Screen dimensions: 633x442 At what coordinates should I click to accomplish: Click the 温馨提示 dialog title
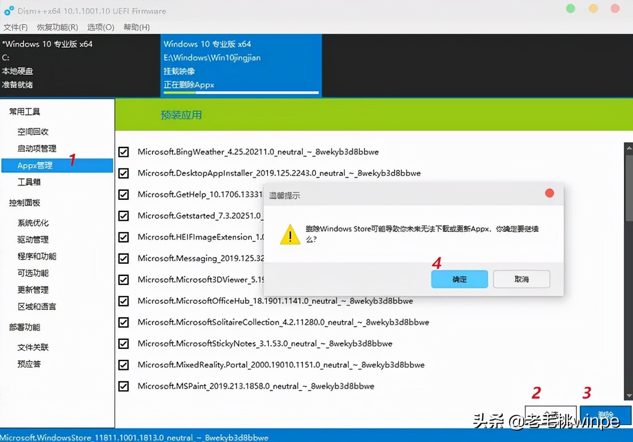284,196
